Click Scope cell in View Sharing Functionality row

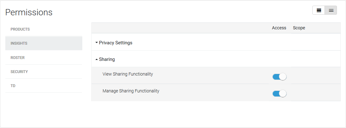tap(315, 76)
